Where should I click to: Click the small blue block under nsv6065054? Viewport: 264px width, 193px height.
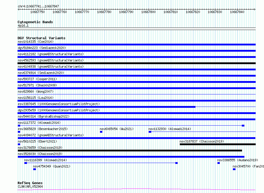pos(101,132)
